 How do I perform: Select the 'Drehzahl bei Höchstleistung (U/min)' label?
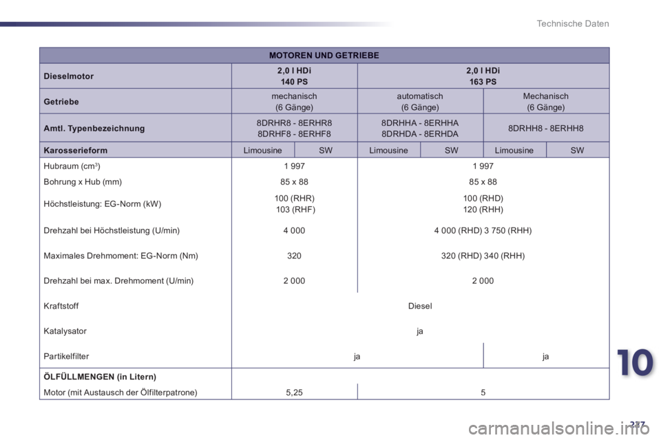coord(112,231)
